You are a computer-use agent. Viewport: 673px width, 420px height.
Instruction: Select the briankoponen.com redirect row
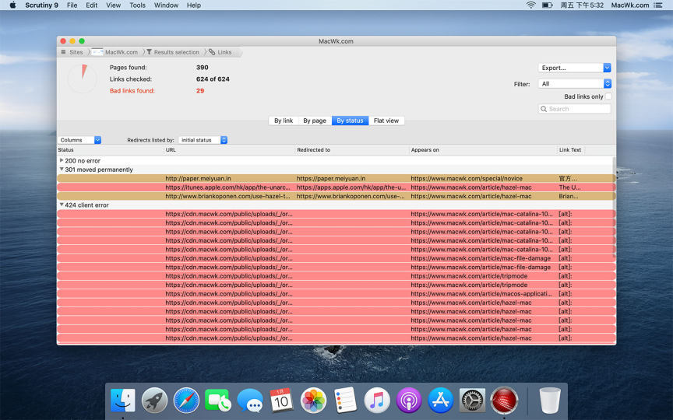tap(336, 196)
